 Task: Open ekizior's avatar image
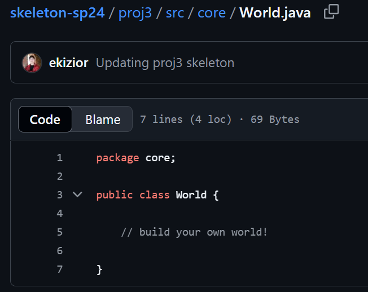pos(32,63)
